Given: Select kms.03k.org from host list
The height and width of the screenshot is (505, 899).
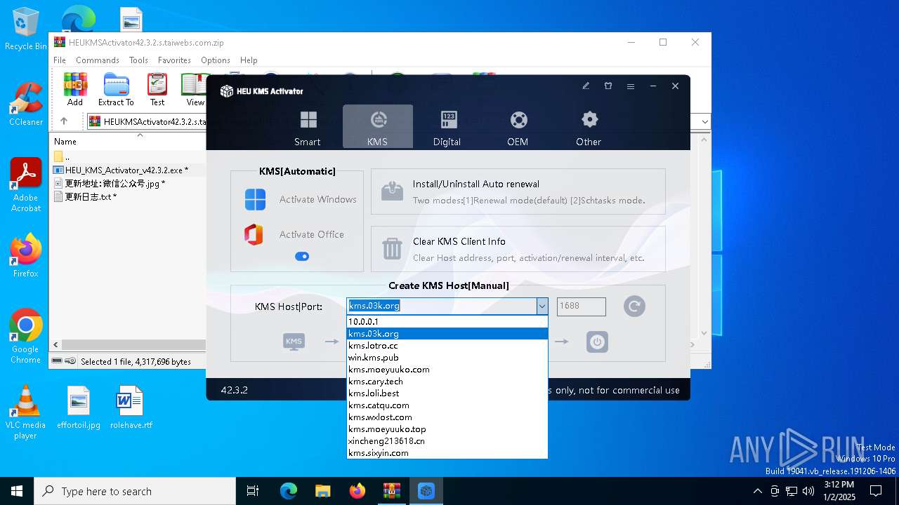Looking at the screenshot, I should (x=447, y=334).
